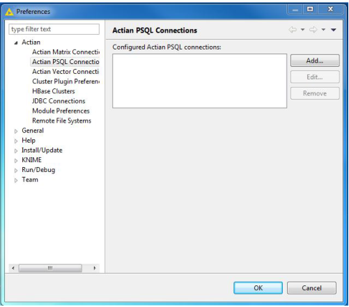Click the Edit... button
Image resolution: width=349 pixels, height=307 pixels.
pos(315,77)
